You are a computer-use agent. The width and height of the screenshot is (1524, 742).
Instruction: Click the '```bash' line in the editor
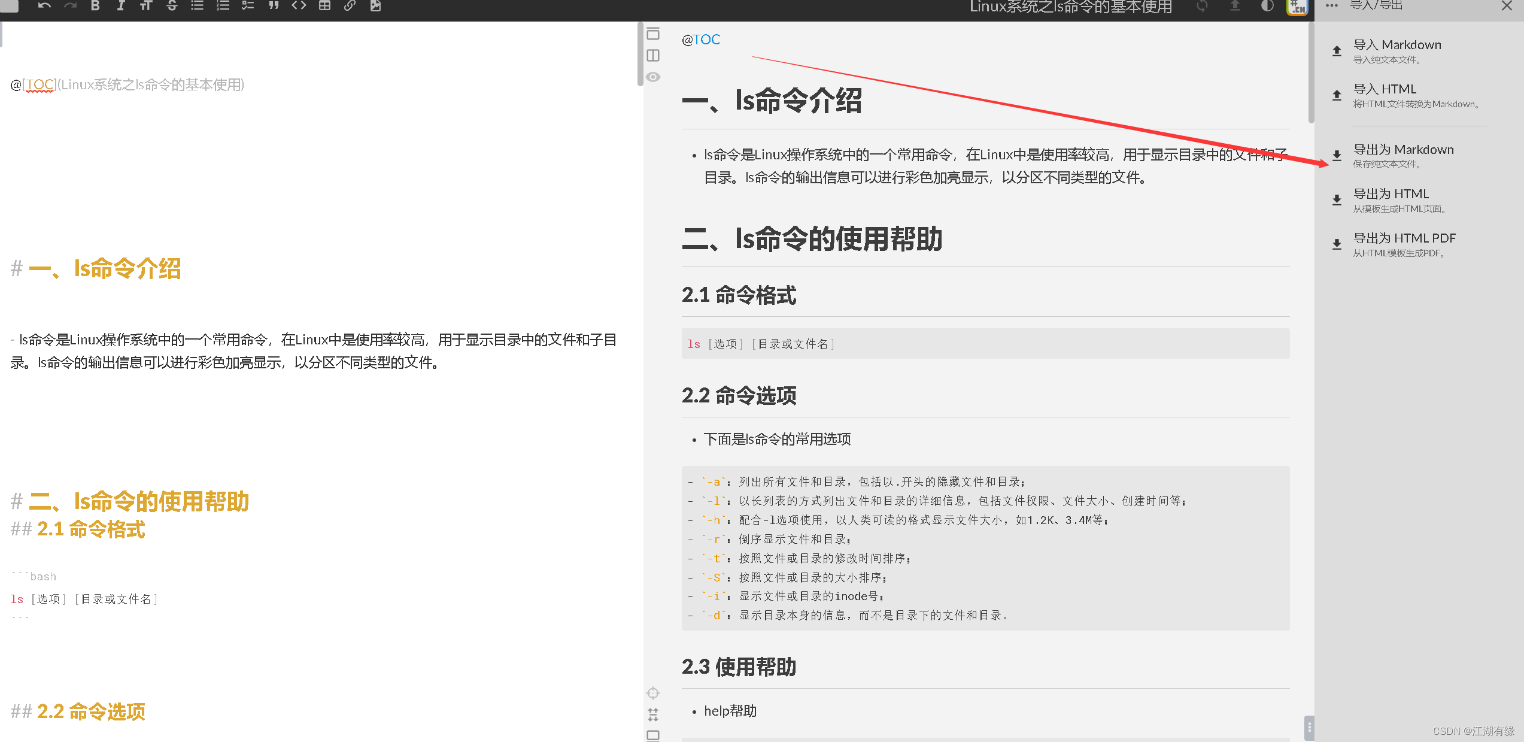coord(34,576)
